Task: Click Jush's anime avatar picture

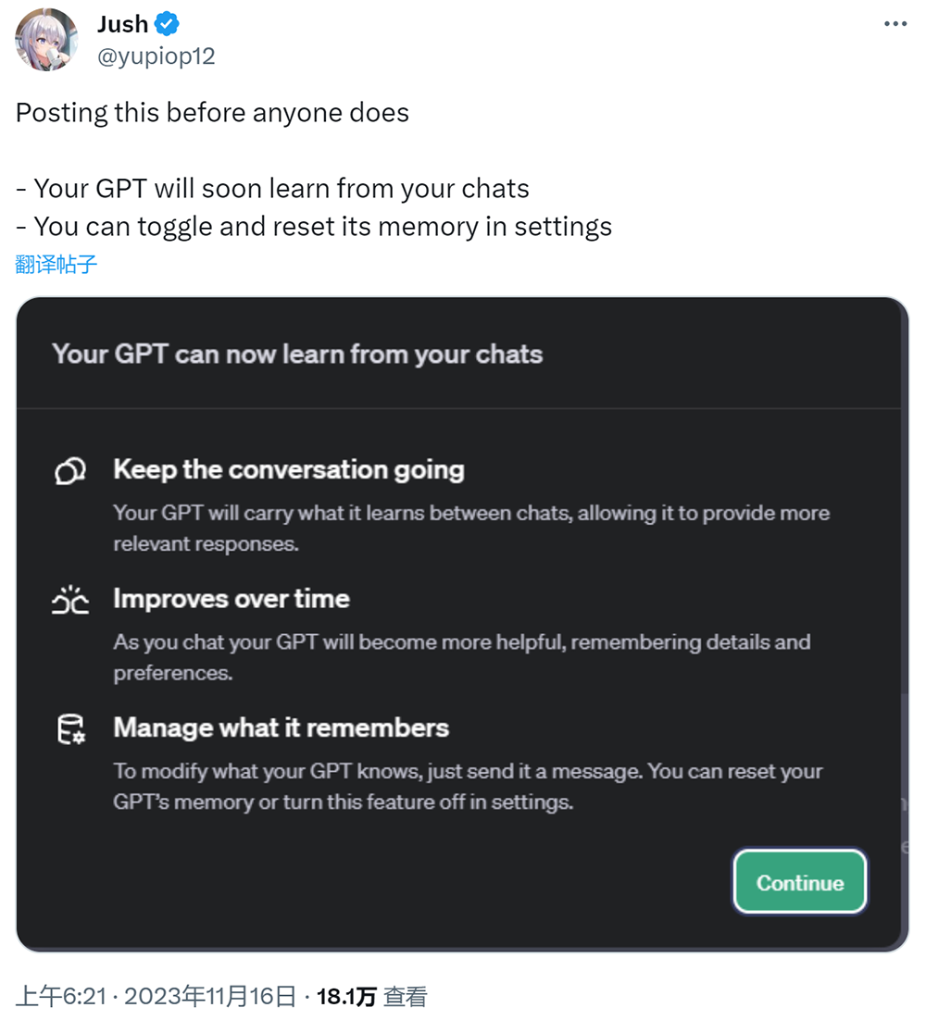Action: (x=47, y=40)
